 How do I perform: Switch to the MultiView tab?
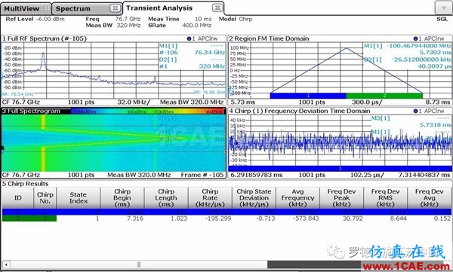(26, 8)
